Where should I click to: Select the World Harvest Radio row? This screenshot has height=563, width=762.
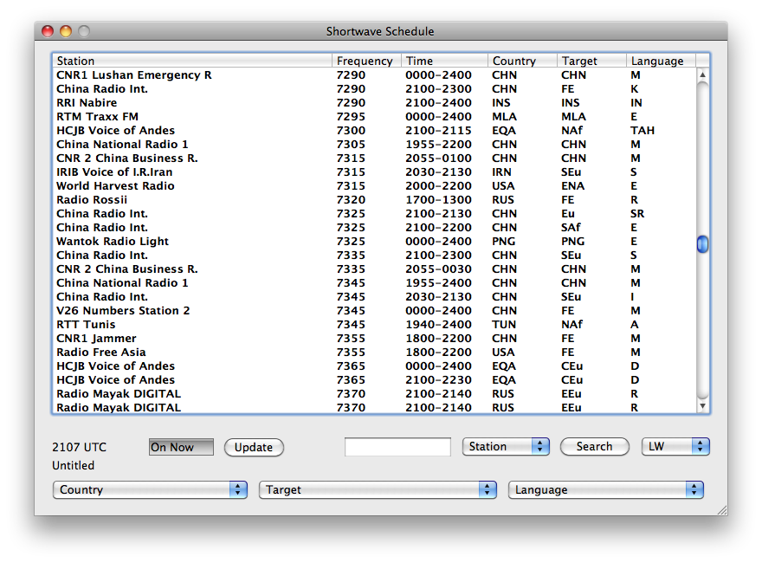tap(374, 185)
